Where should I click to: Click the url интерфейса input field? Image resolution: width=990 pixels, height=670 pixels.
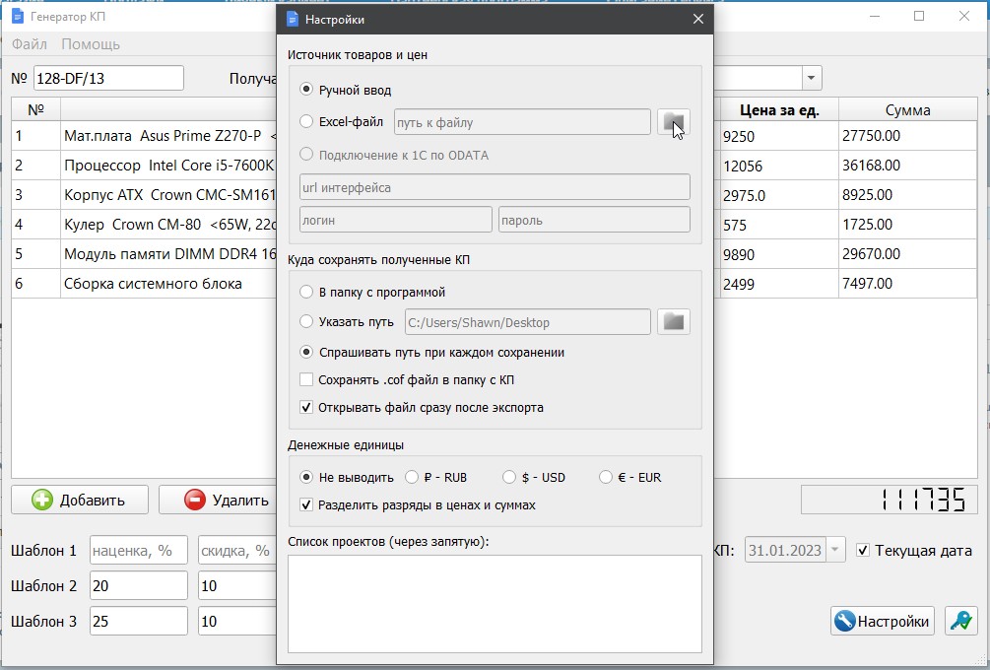(495, 187)
